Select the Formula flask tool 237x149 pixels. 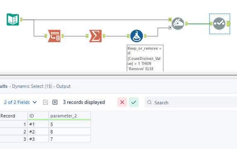pos(137,36)
